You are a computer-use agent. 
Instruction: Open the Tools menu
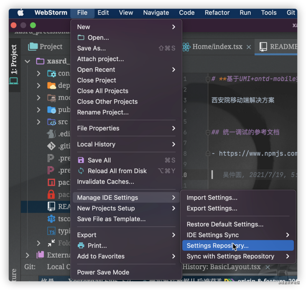point(269,13)
